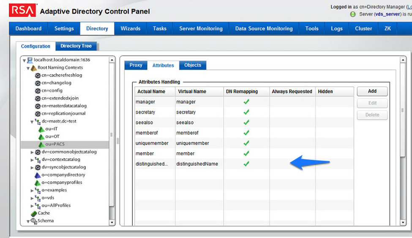This screenshot has width=412, height=238.
Task: Click the green pyramid icon for o=companyprofiles
Action: click(x=38, y=183)
